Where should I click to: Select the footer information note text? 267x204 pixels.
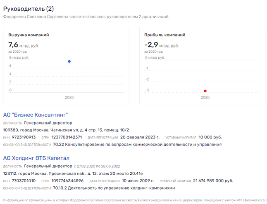pyautogui.click(x=135, y=200)
